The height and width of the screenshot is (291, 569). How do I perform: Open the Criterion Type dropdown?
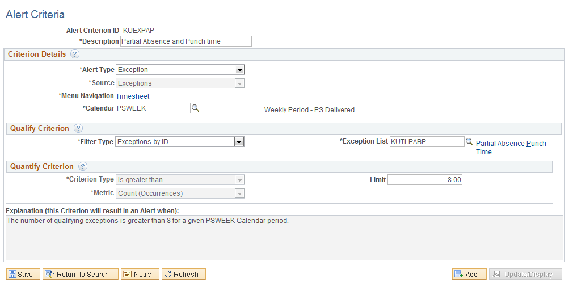(180, 180)
